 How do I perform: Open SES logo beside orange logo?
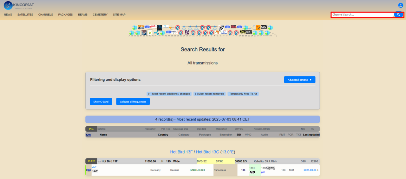point(264,27)
